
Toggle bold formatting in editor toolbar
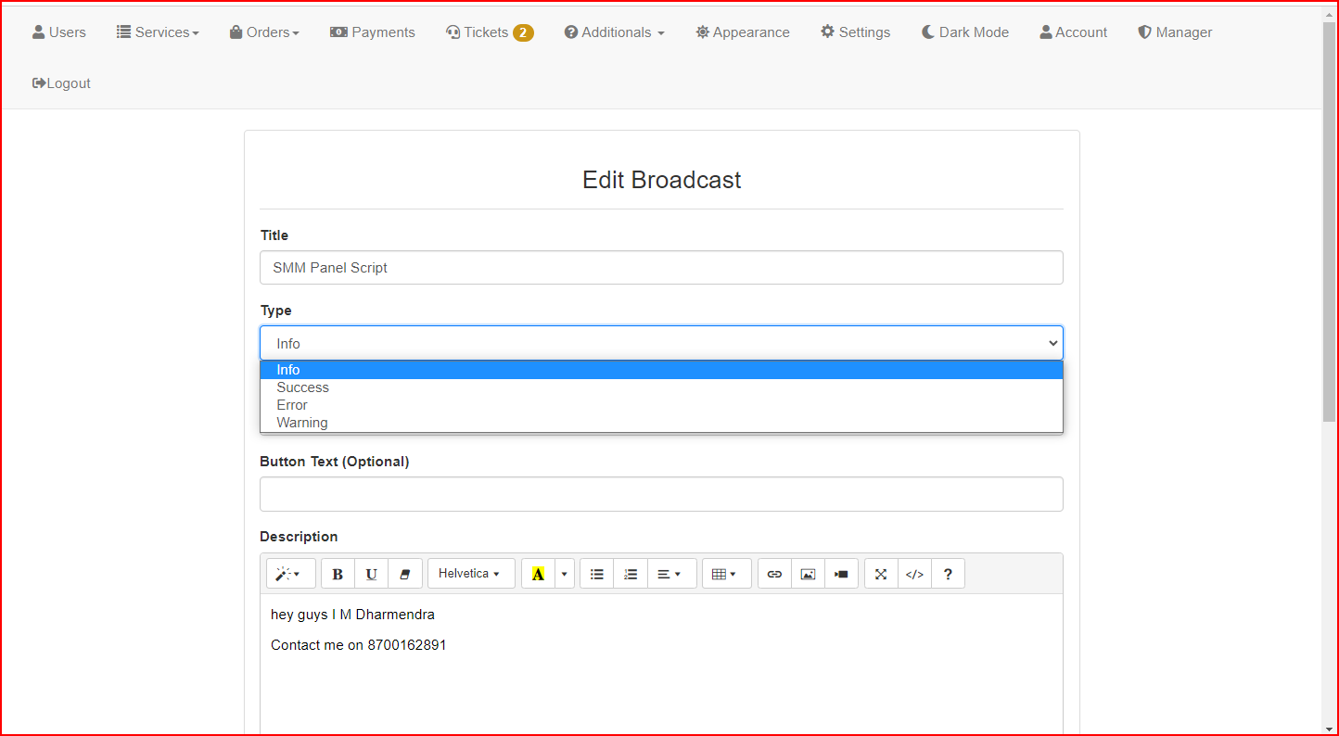tap(338, 574)
